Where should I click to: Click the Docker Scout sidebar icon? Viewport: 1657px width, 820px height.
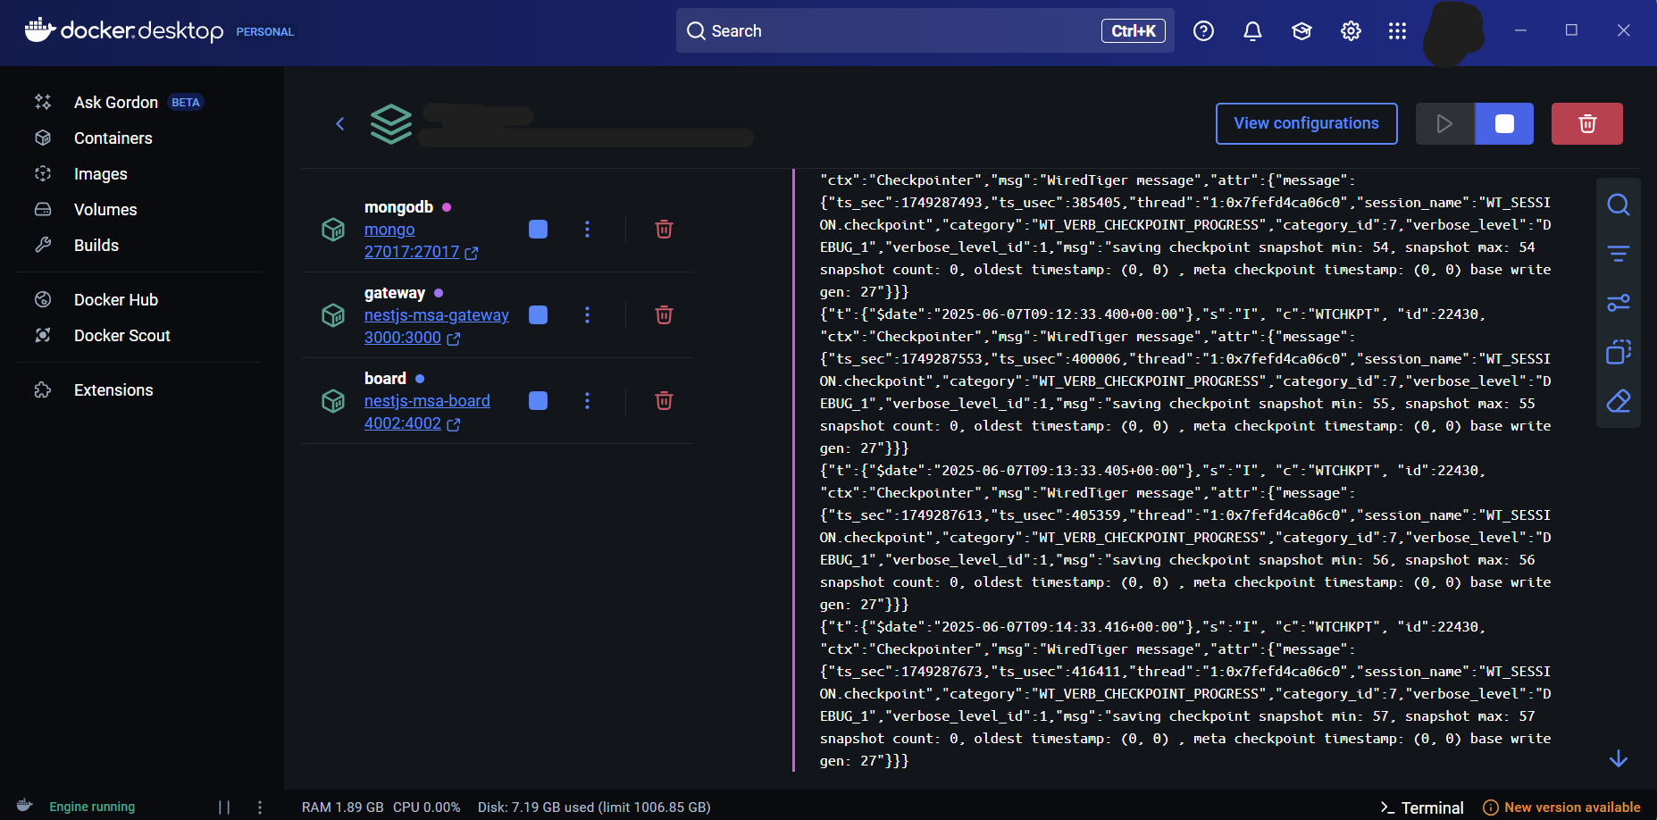[43, 335]
